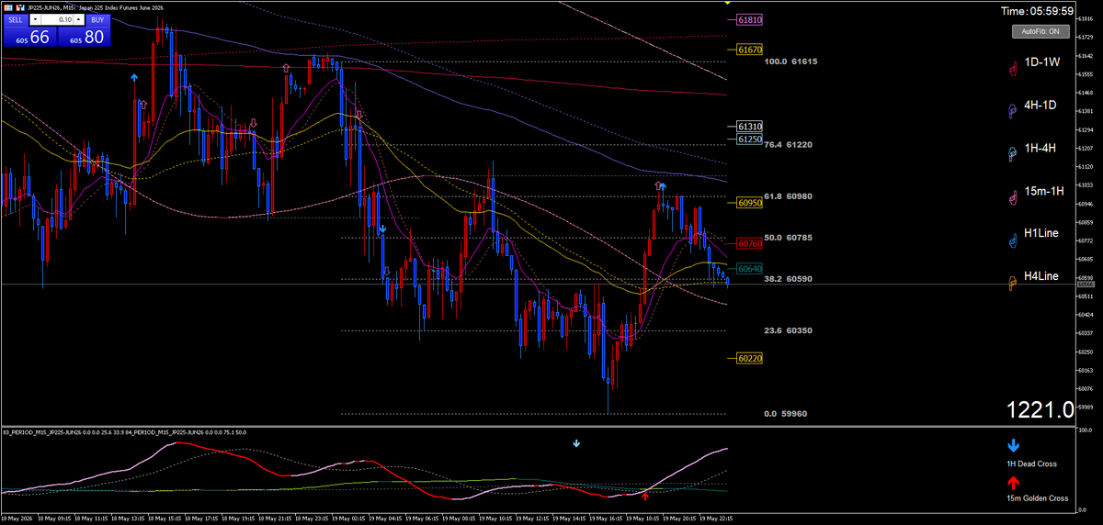The image size is (1103, 525).
Task: Click the red up arrow in the indicator subwindow
Action: pos(645,496)
